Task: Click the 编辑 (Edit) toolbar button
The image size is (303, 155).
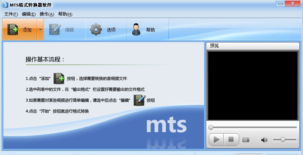Action: (x=65, y=30)
